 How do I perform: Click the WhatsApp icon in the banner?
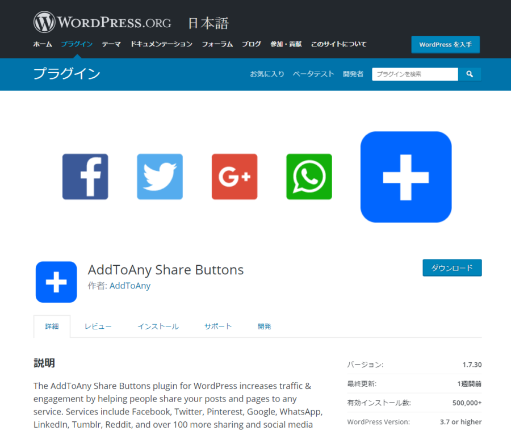[x=309, y=177]
